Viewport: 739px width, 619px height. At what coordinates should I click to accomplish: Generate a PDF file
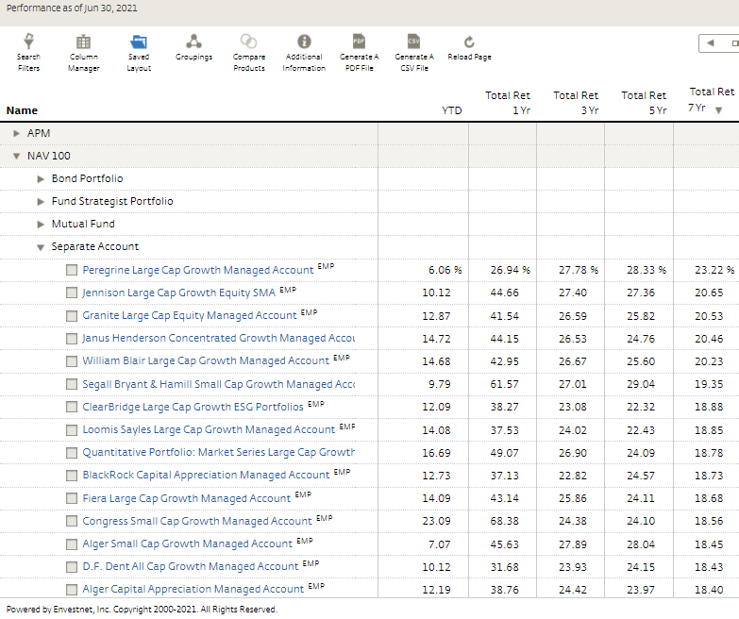[x=360, y=52]
